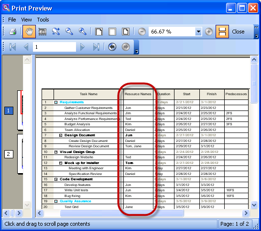Image resolution: width=261 pixels, height=231 pixels.
Task: Set Page Width view icon
Action: pos(99,32)
